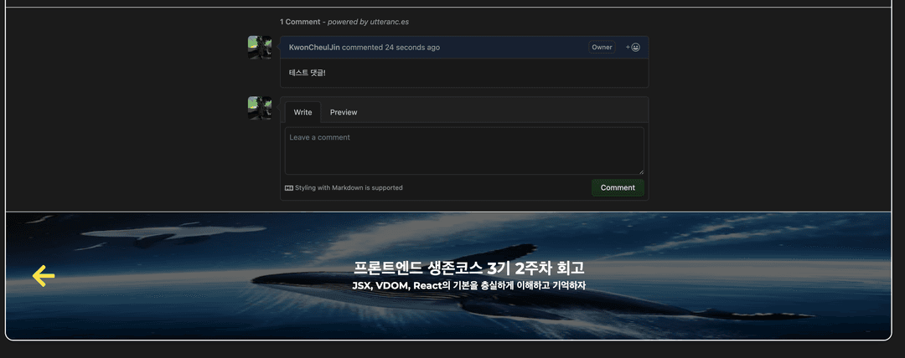Click the 24 seconds ago timestamp
This screenshot has height=358, width=905.
(412, 48)
